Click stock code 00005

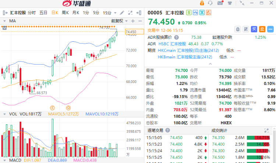point(155,13)
